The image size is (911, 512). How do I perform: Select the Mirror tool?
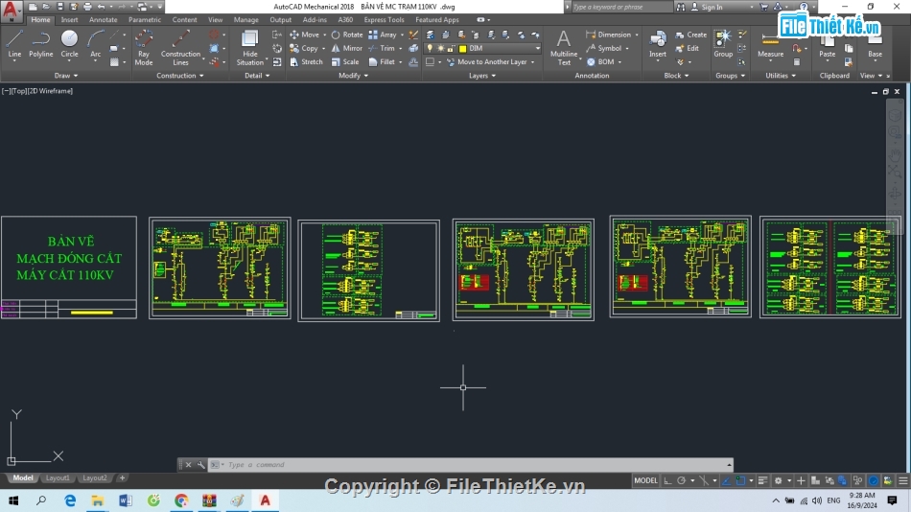[347, 48]
